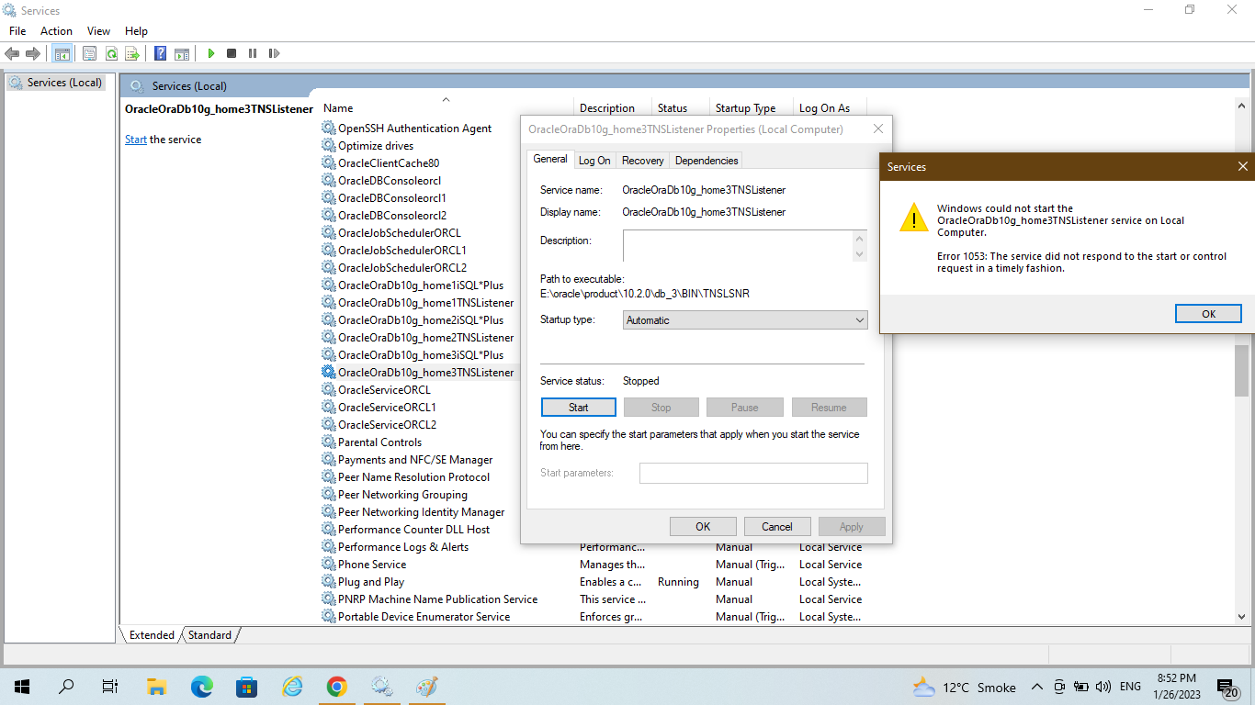Screen dimensions: 1255x705
Task: Select Peer Networking Grouping service row
Action: (402, 495)
